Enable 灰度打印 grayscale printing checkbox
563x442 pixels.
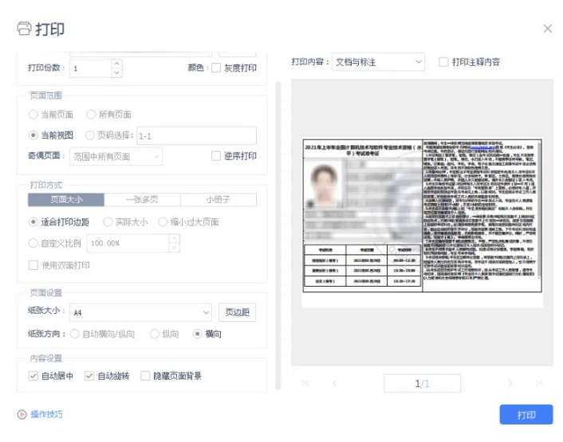(x=216, y=68)
